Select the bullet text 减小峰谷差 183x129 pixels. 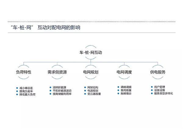click(x=26, y=88)
